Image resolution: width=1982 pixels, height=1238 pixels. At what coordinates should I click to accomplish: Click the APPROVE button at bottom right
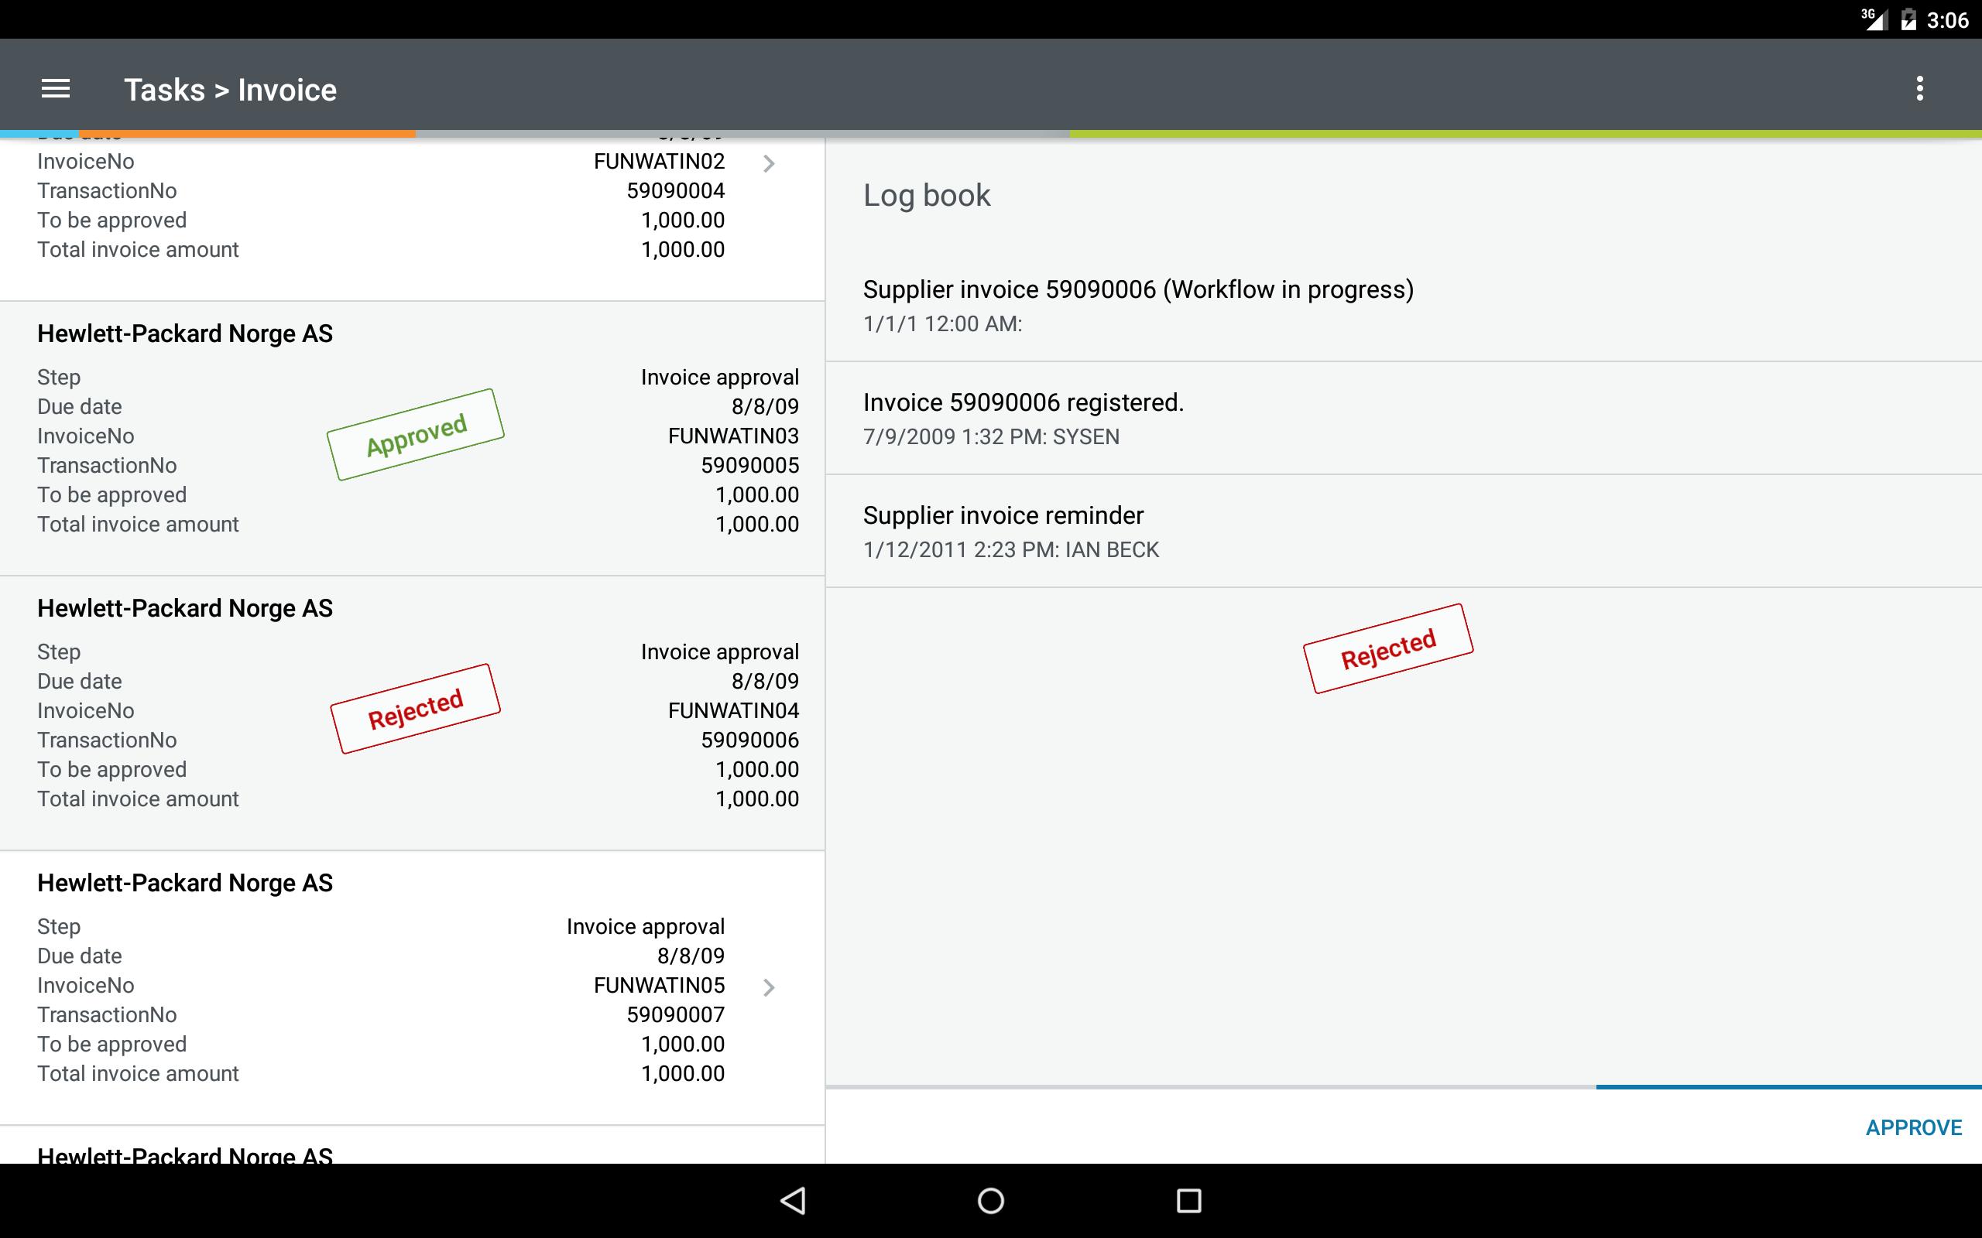pyautogui.click(x=1912, y=1127)
